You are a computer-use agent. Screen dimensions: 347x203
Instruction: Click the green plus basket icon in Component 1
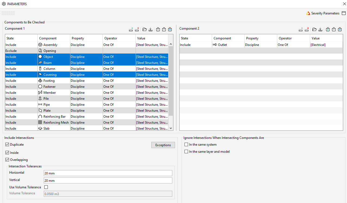(x=158, y=29)
